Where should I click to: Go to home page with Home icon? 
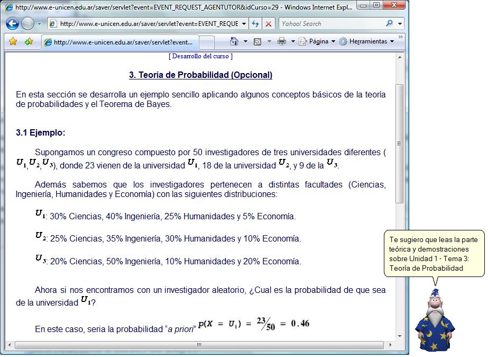[234, 41]
